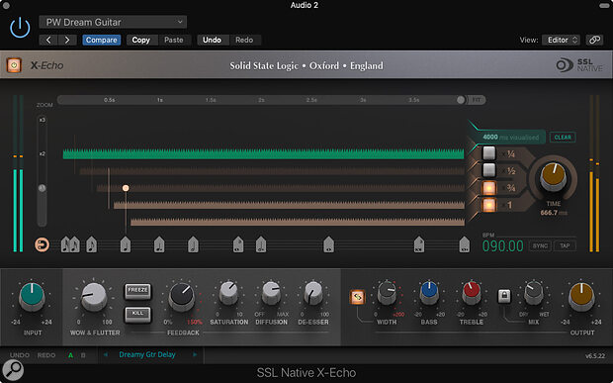Image resolution: width=613 pixels, height=383 pixels.
Task: Click the DIFFUSION knob
Action: 271,293
